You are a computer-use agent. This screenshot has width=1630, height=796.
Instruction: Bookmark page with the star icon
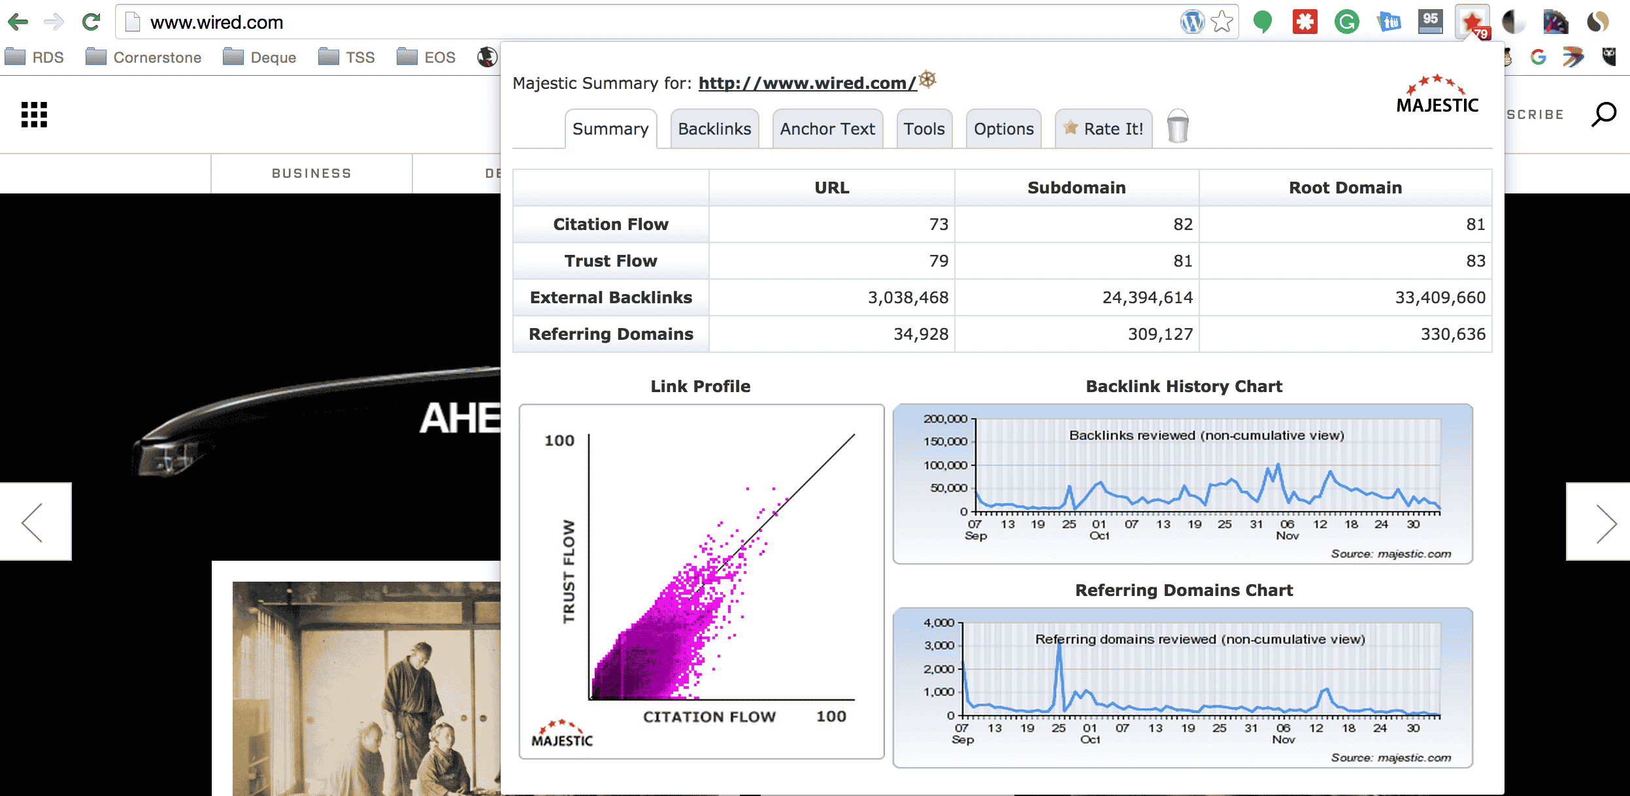[1222, 22]
